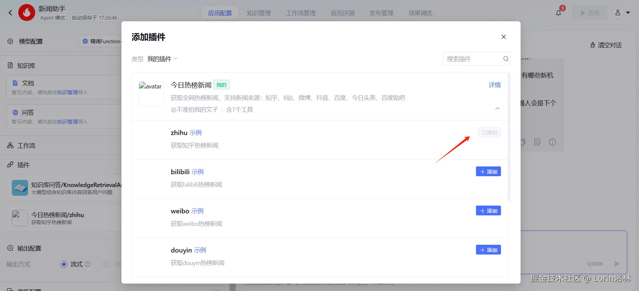The width and height of the screenshot is (639, 291).
Task: Switch to the 应用配置 tab
Action: (220, 13)
